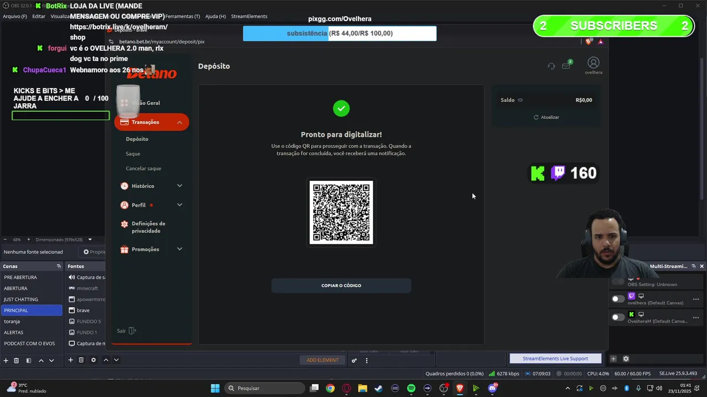The image size is (707, 397).
Task: Open options dots next to ADD ELEMENT
Action: (367, 360)
